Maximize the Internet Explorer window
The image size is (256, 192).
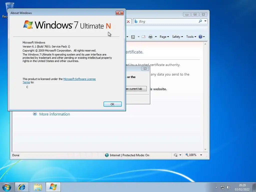[195, 14]
